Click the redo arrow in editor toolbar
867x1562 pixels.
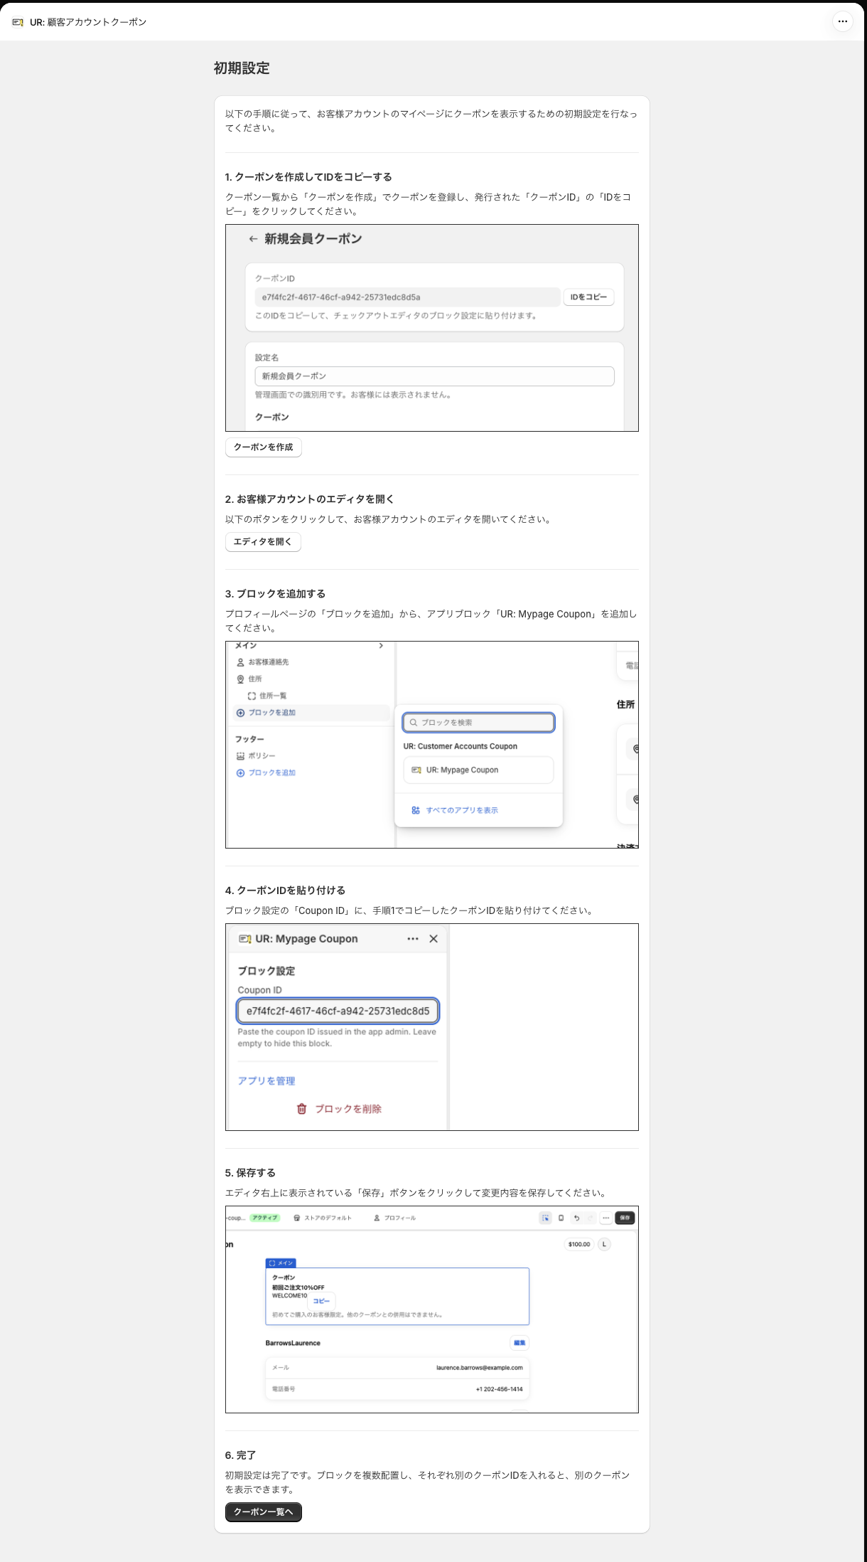pos(590,1218)
